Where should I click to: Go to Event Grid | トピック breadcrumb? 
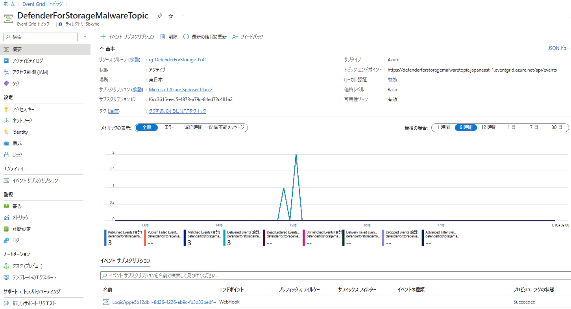pyautogui.click(x=43, y=4)
